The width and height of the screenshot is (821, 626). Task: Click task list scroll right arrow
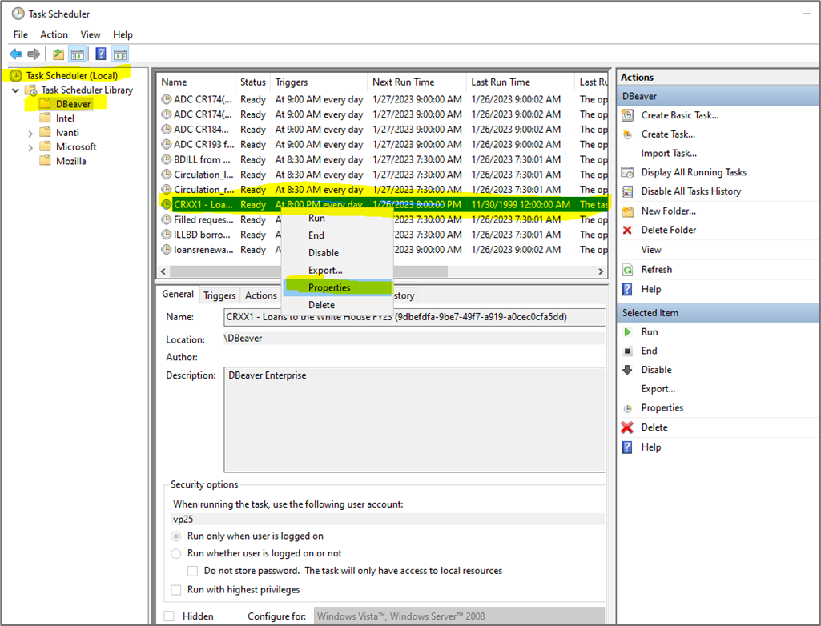click(601, 271)
